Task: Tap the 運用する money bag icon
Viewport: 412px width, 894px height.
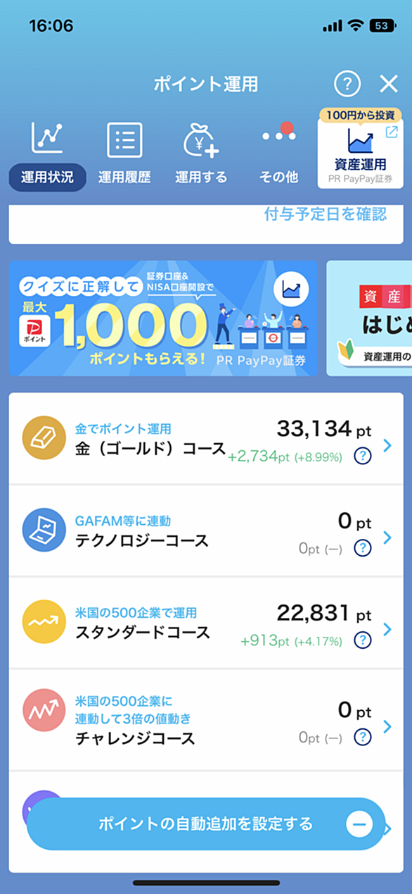Action: 201,139
